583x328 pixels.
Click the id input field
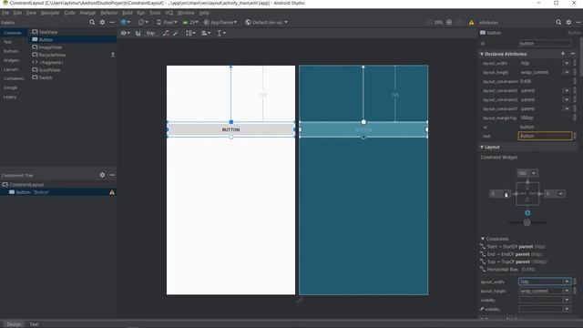[x=545, y=44]
